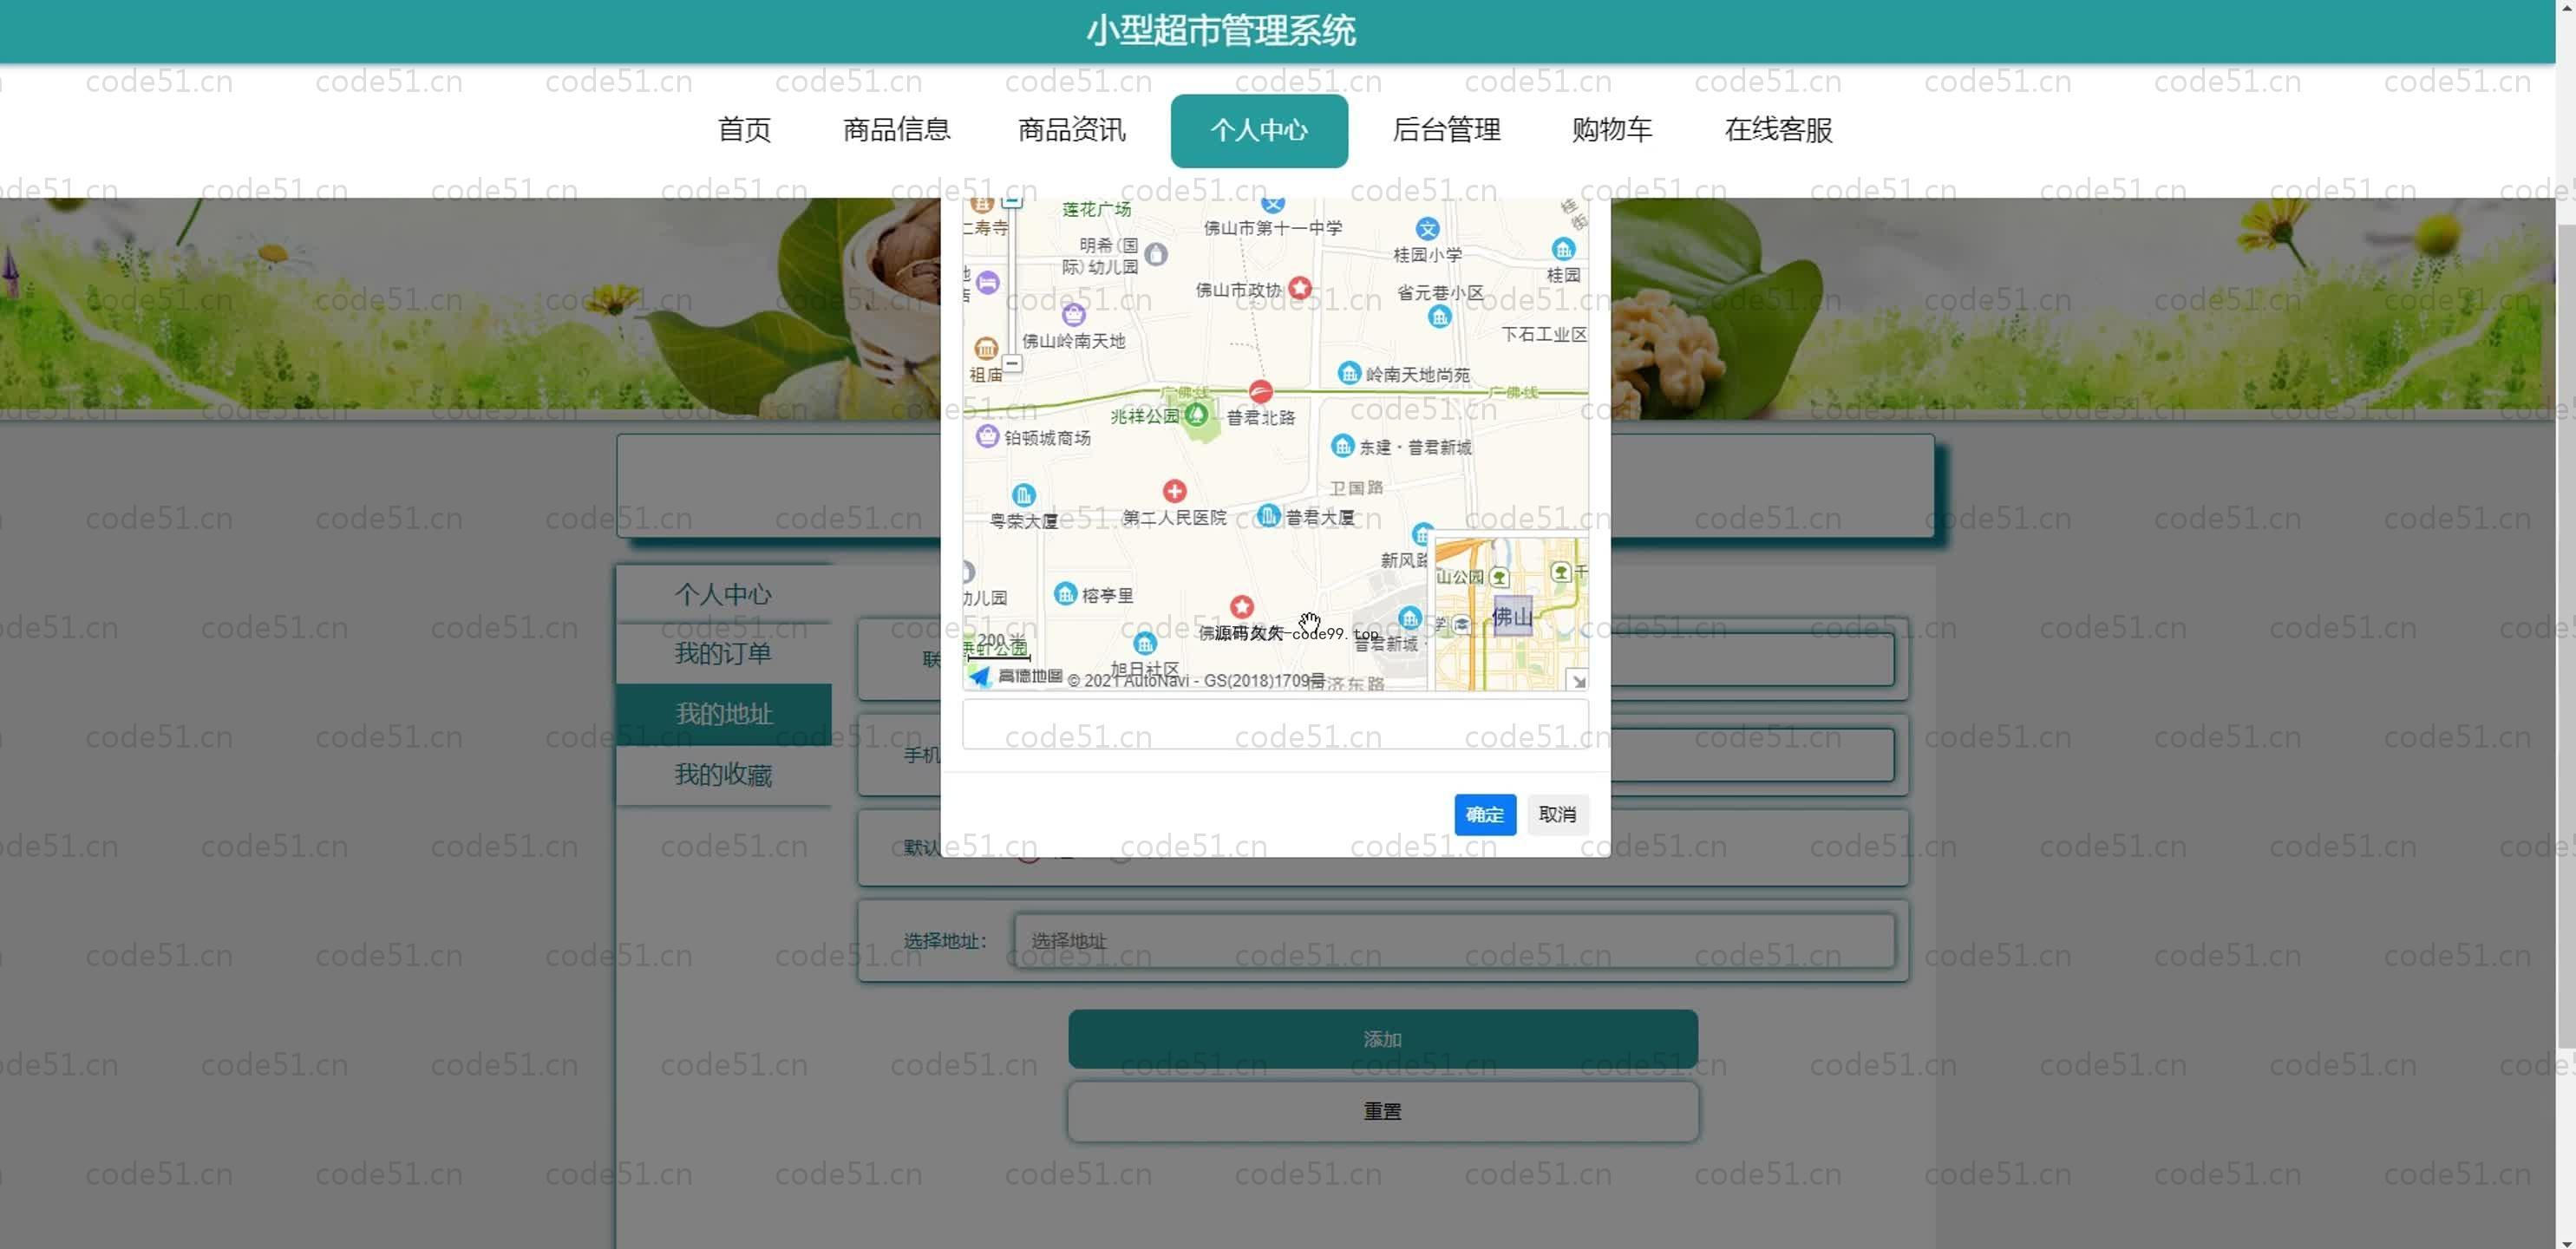Click the zoom-out minus button on map
The image size is (2576, 1249).
click(x=1012, y=363)
